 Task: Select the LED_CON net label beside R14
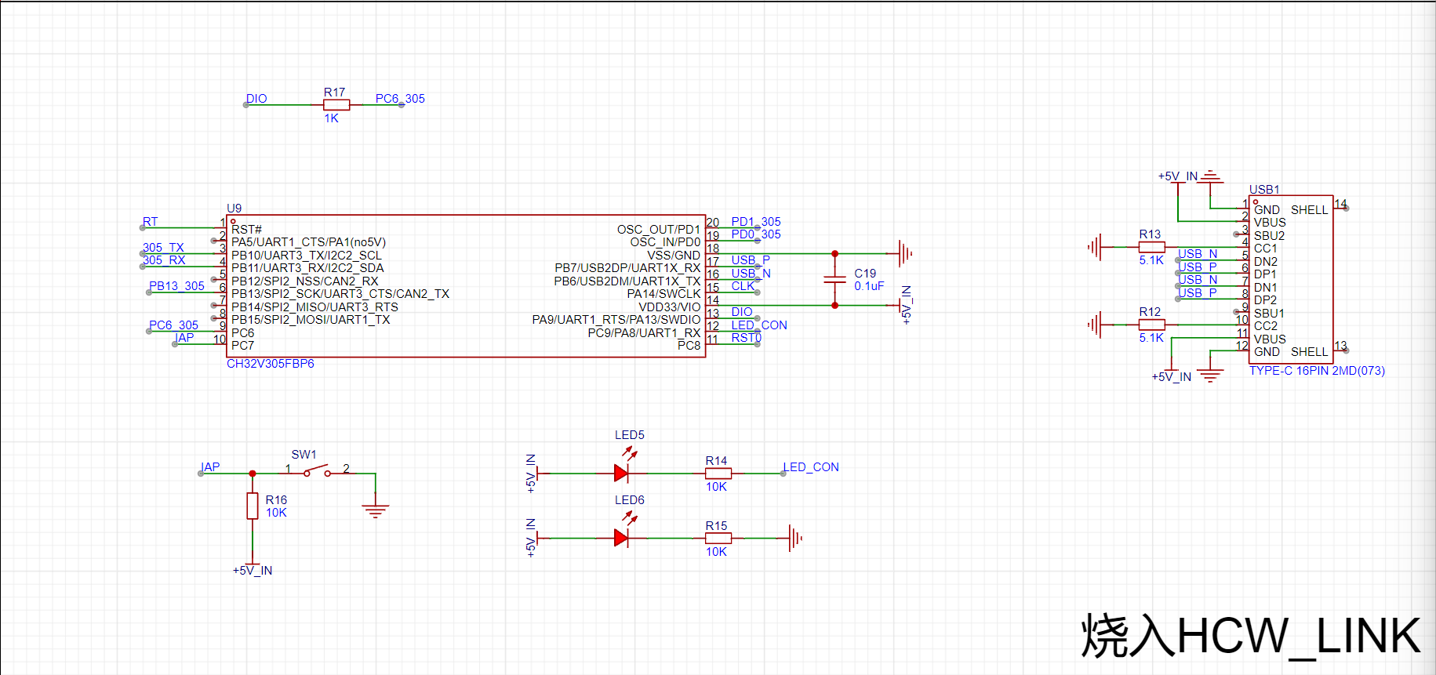(811, 467)
